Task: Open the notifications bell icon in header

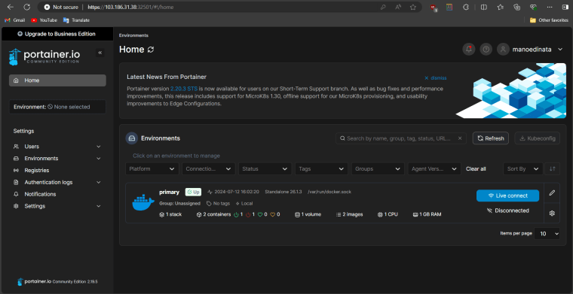Action: [469, 49]
